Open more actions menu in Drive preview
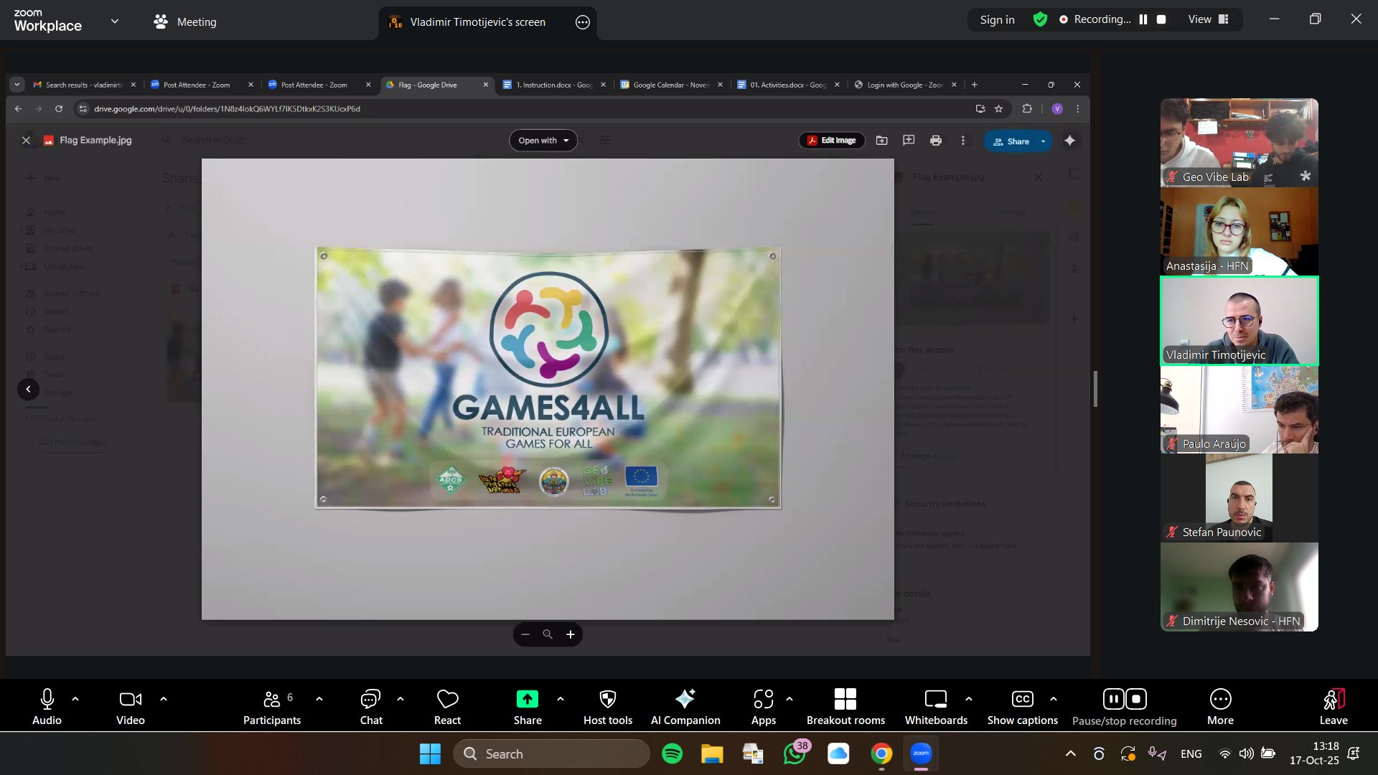The image size is (1378, 775). [963, 141]
